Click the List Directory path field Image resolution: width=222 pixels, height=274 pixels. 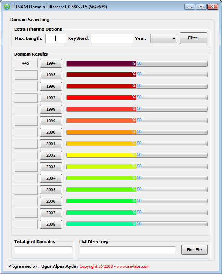(127, 250)
